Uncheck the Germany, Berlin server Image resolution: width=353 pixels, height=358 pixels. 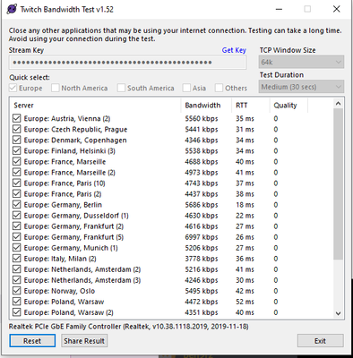(x=17, y=205)
